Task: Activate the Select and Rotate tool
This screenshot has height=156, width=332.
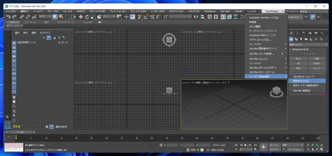Action: (x=87, y=17)
